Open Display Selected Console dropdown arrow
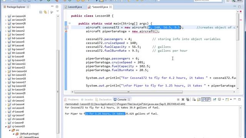Screen dimensions: 246x138 223,100
